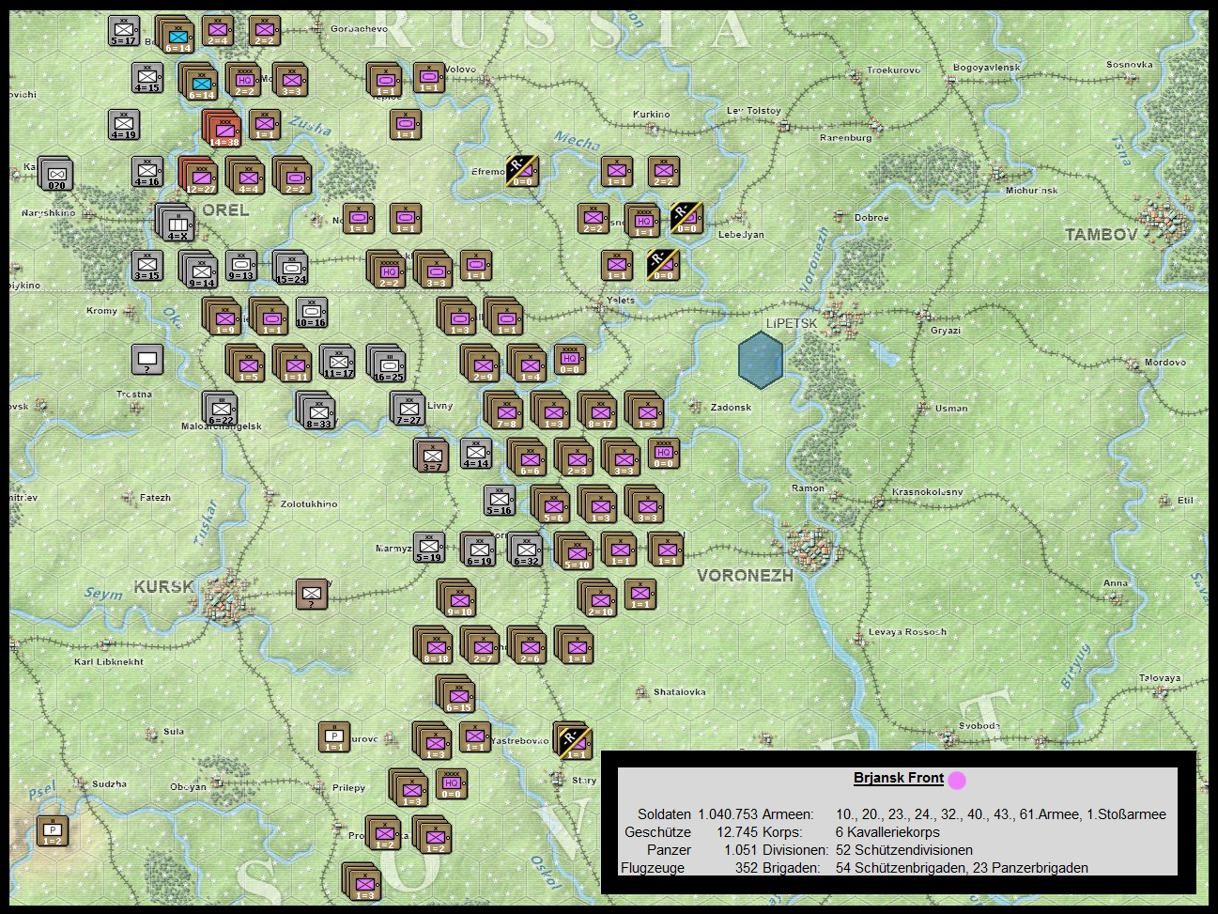
Task: Click the Lev Tolstoy town label
Action: pyautogui.click(x=754, y=111)
